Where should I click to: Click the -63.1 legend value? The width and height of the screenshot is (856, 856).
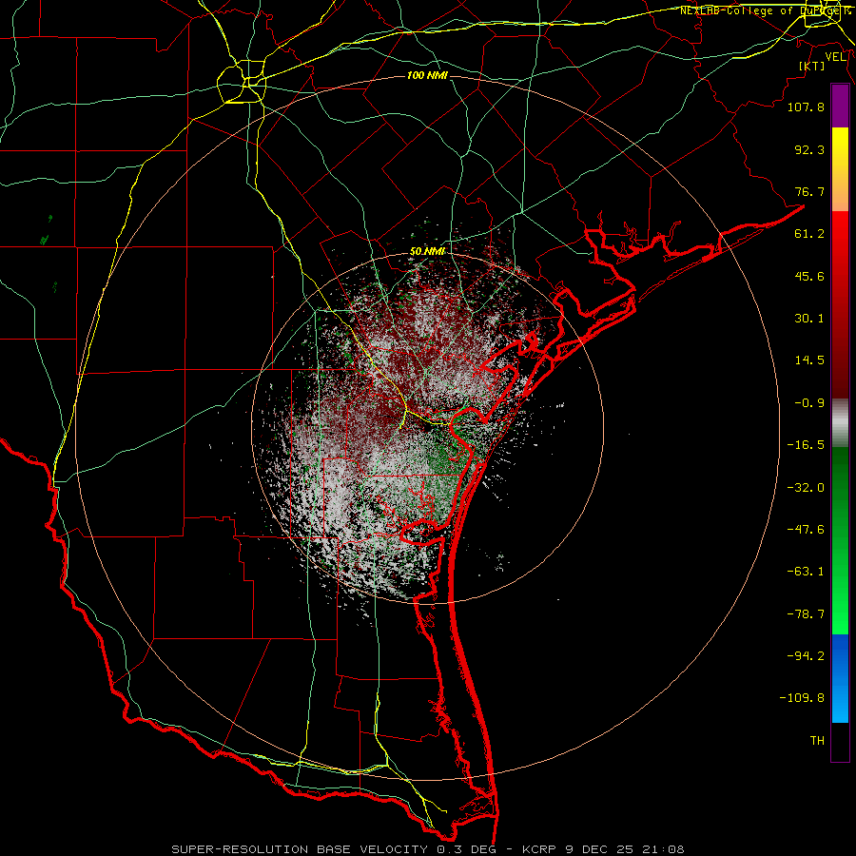[806, 572]
